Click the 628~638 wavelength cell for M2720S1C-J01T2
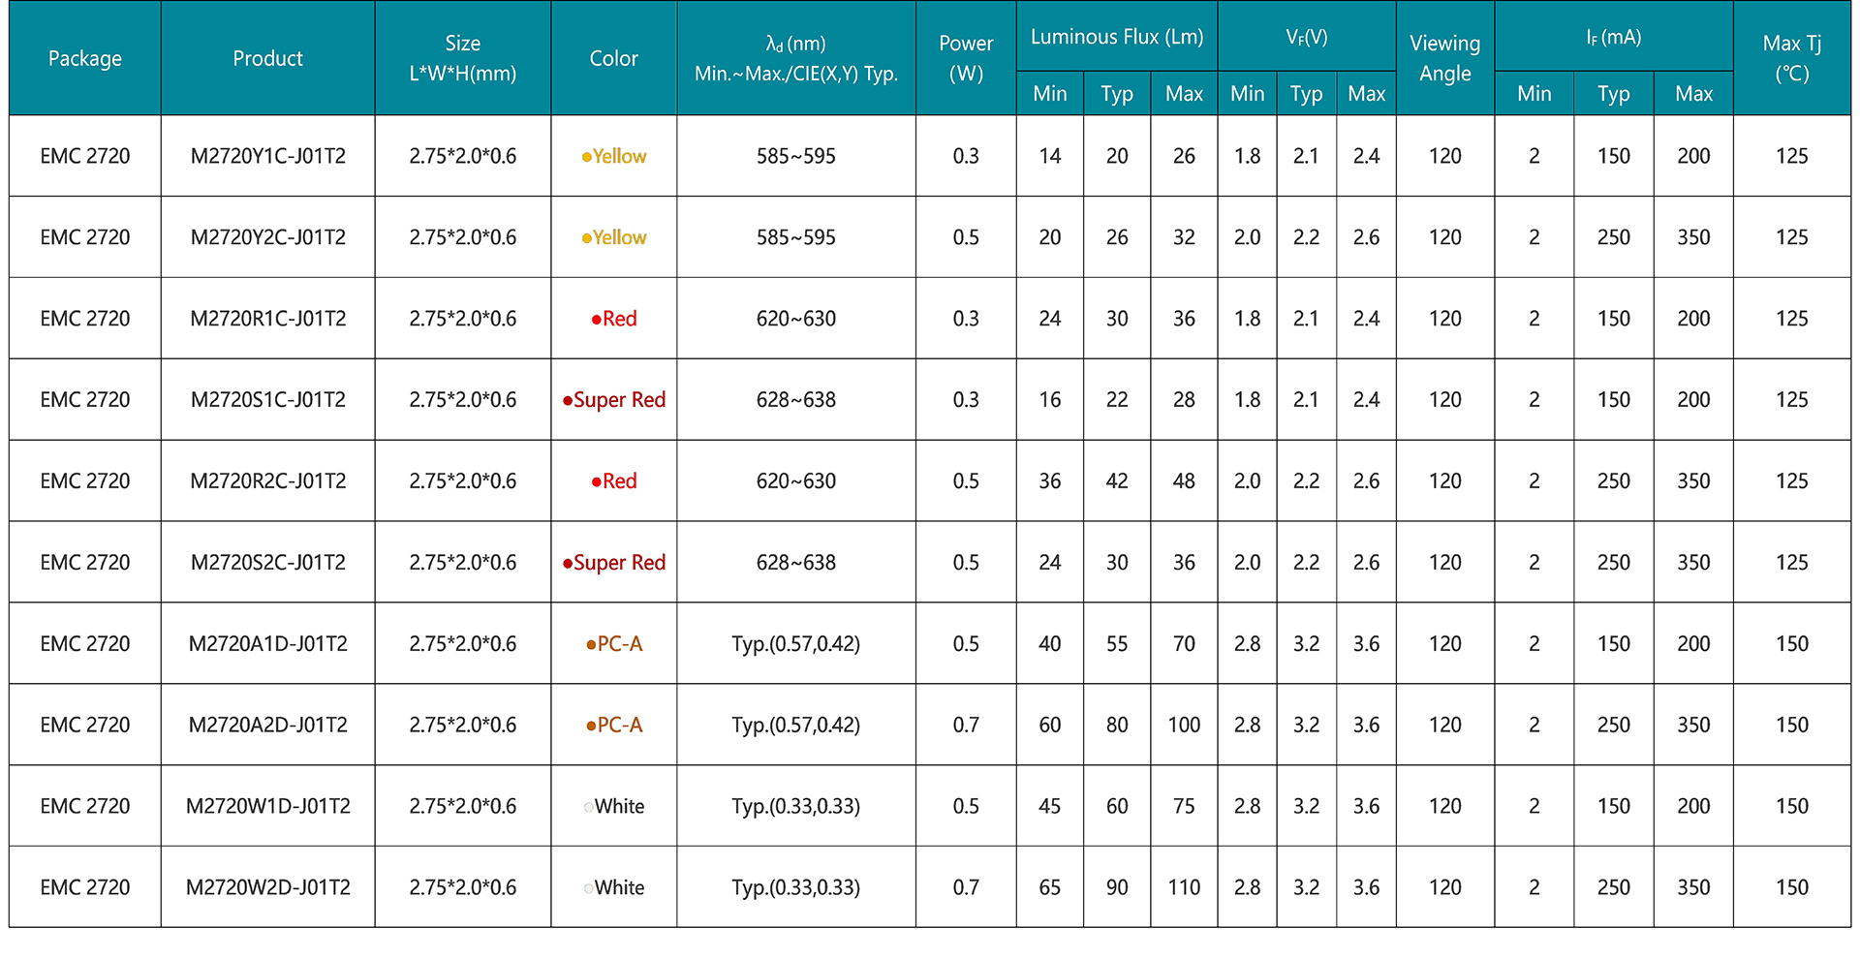Viewport: 1860px width, 959px height. (x=795, y=400)
